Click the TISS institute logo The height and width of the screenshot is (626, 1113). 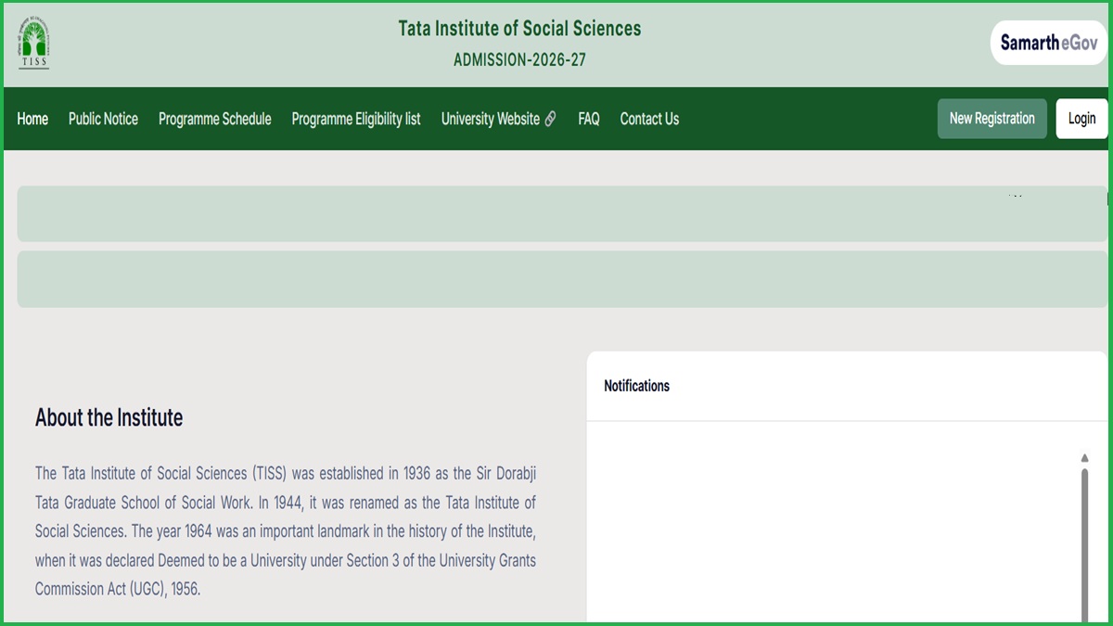pyautogui.click(x=35, y=42)
